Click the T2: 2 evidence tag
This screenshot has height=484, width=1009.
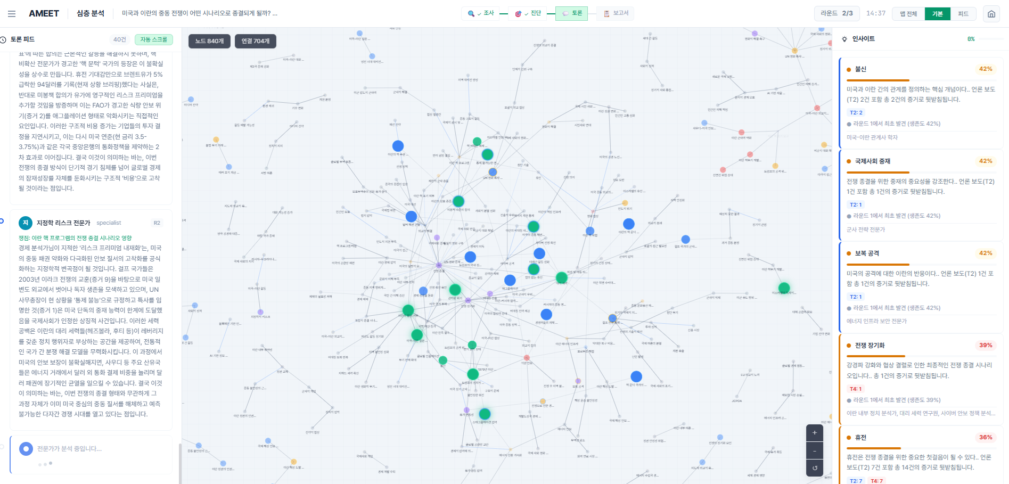856,113
